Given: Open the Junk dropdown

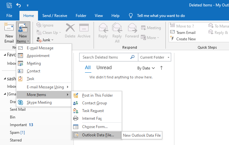Looking at the screenshot, I should [45, 40].
